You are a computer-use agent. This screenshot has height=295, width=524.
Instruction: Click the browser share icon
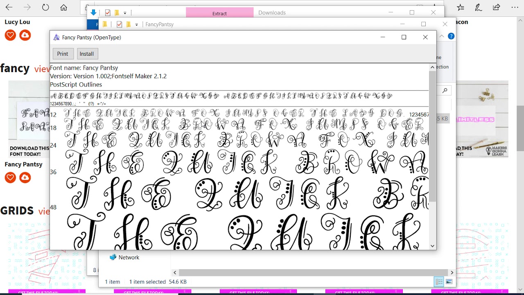pos(497,7)
